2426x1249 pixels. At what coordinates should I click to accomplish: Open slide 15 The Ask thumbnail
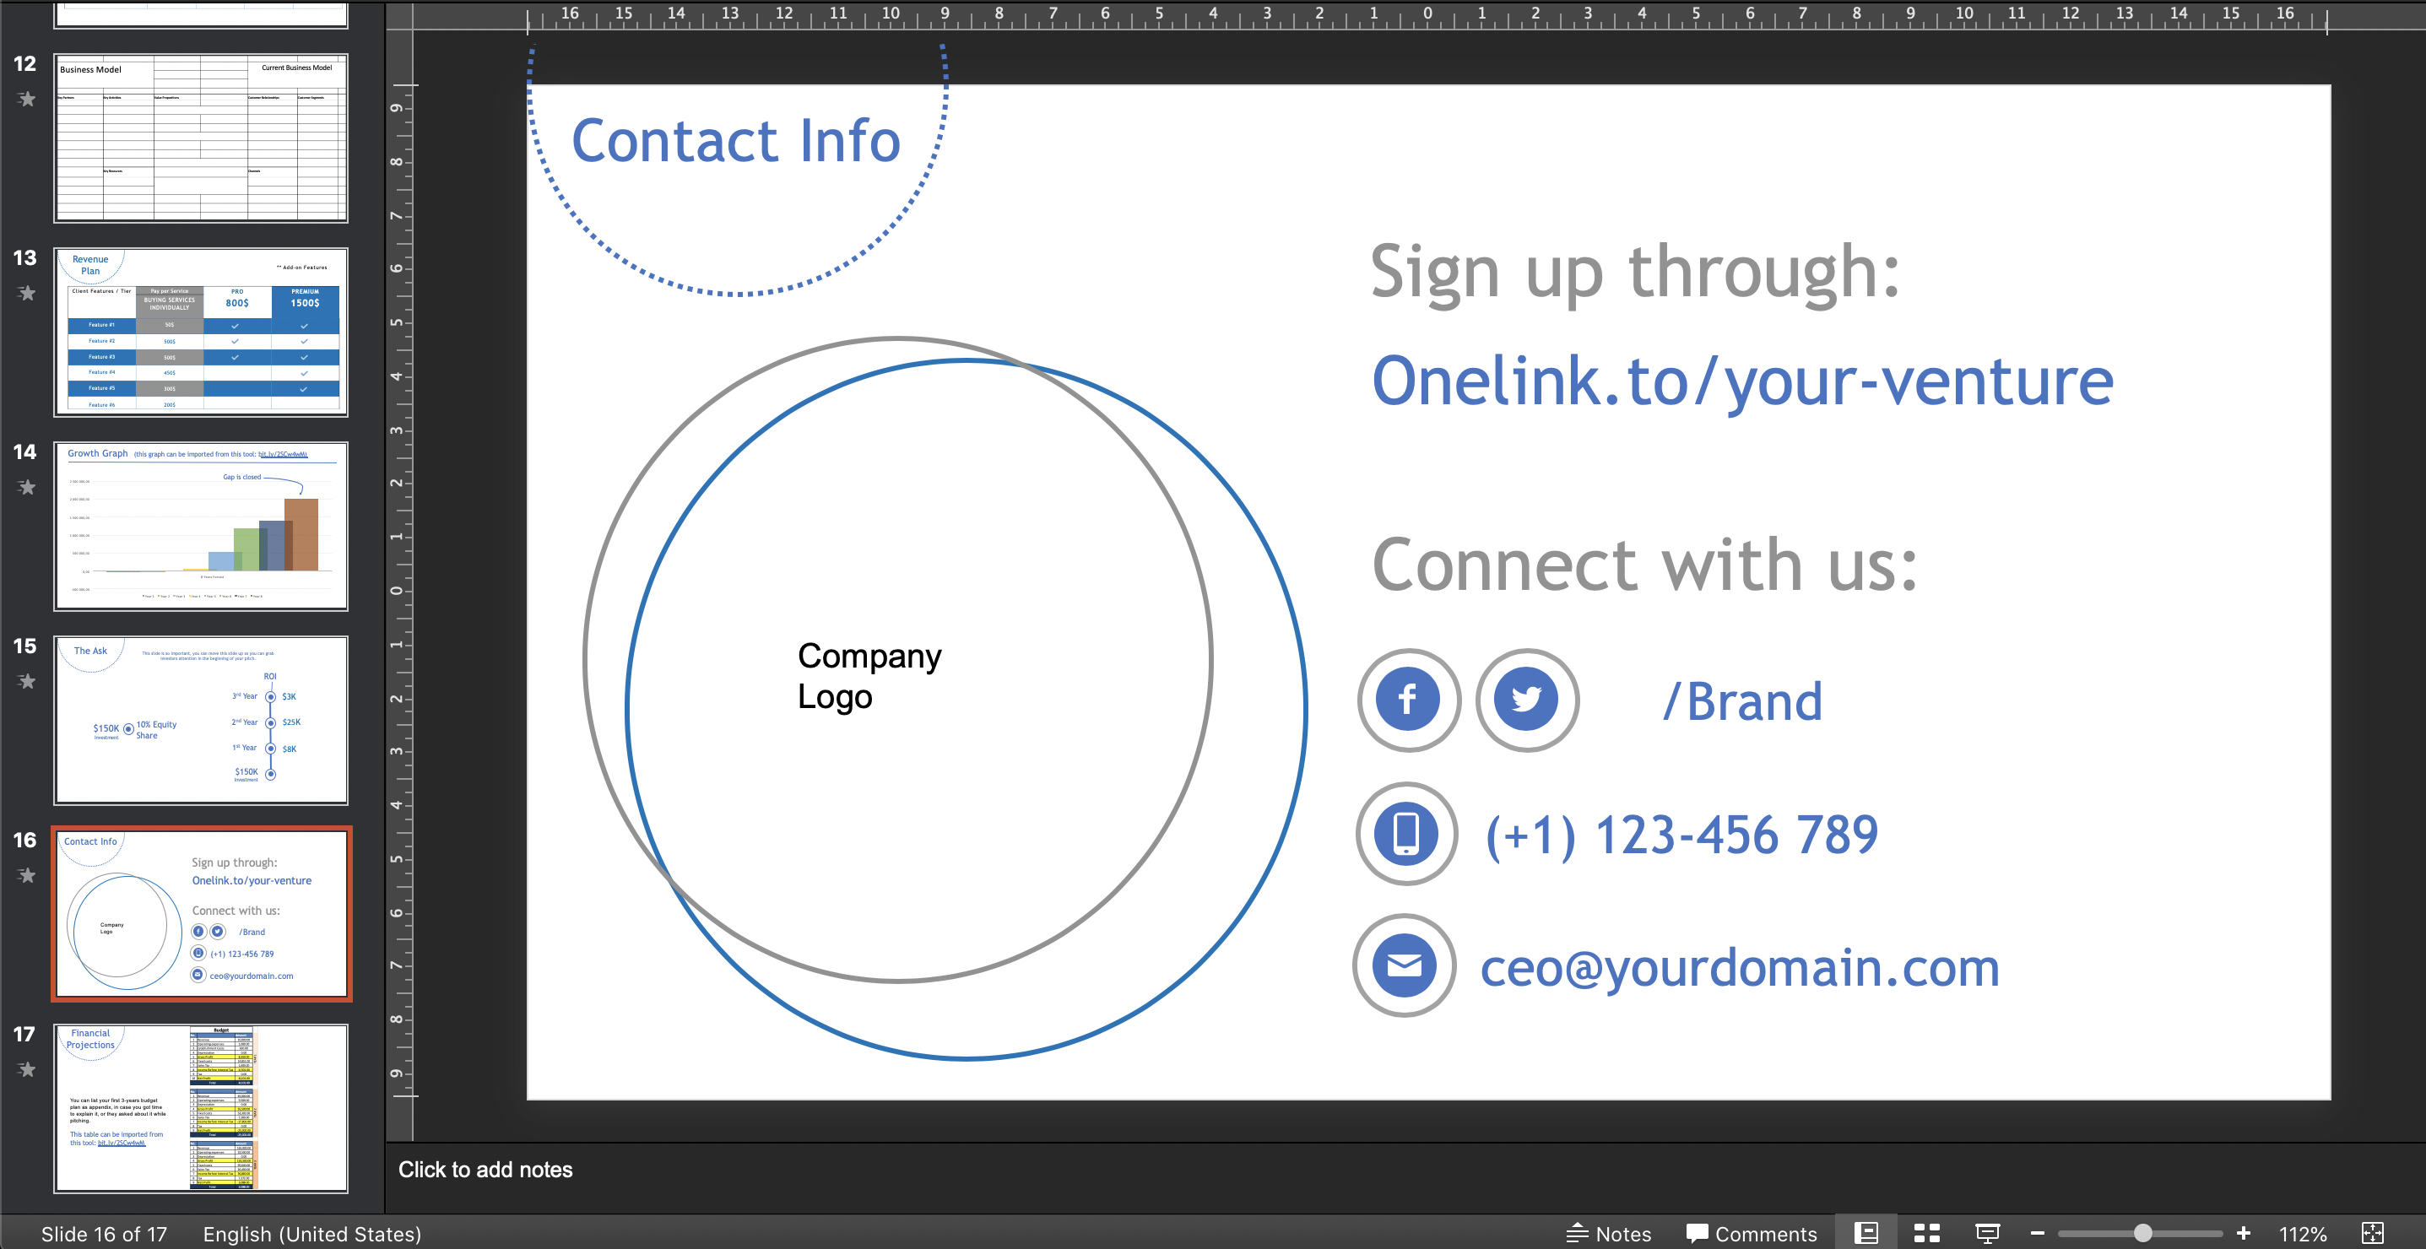coord(202,720)
